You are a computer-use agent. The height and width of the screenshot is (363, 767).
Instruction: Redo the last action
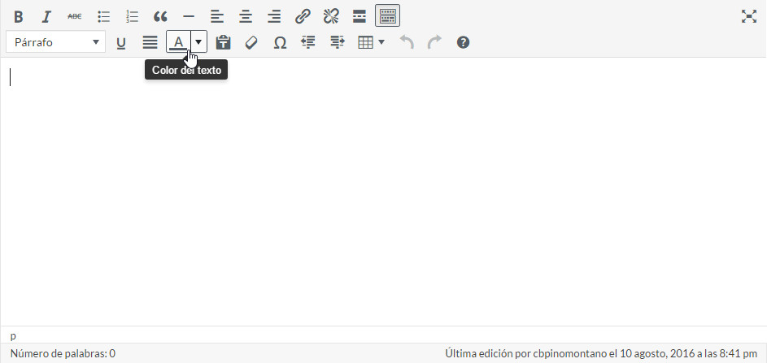[x=434, y=42]
